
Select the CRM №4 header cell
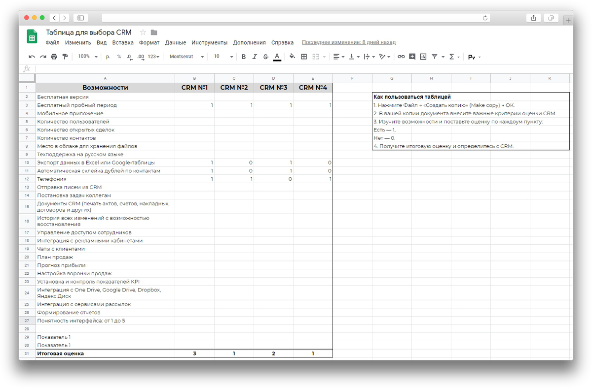pyautogui.click(x=313, y=88)
